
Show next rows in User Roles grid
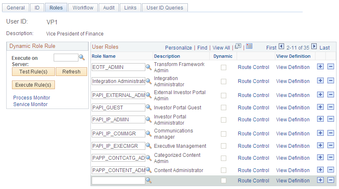tap(314, 47)
